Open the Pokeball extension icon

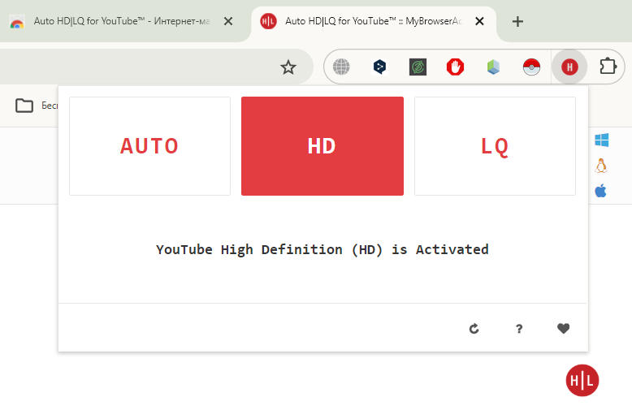(531, 67)
